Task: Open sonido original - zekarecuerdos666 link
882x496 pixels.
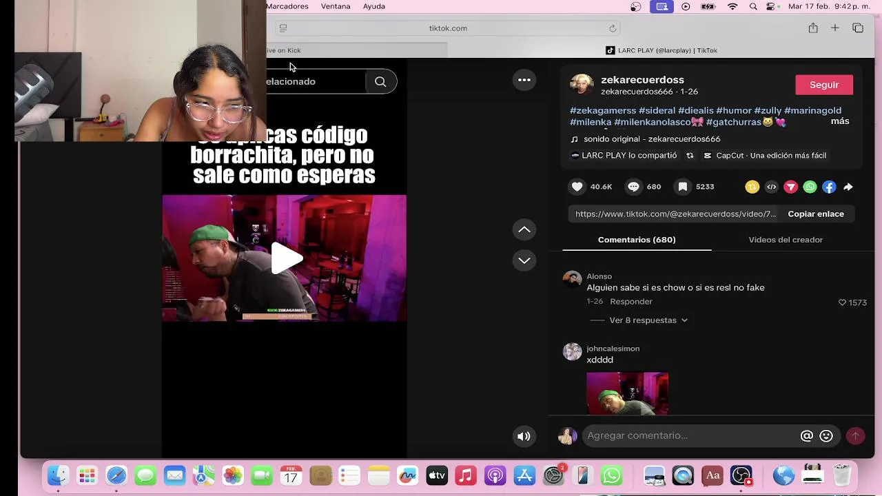Action: [x=652, y=139]
